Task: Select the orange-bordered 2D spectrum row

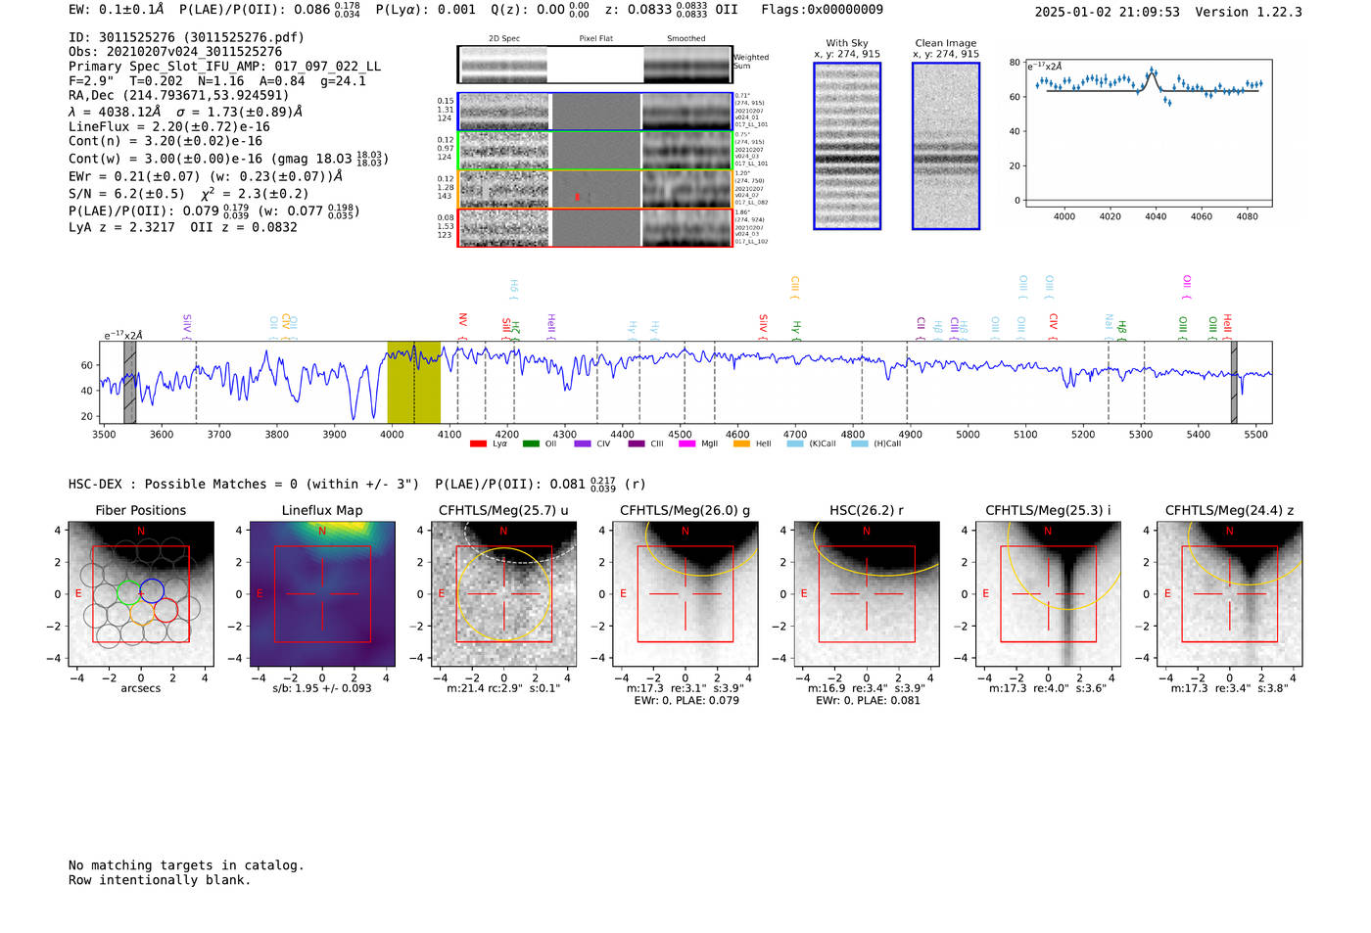Action: tap(595, 189)
